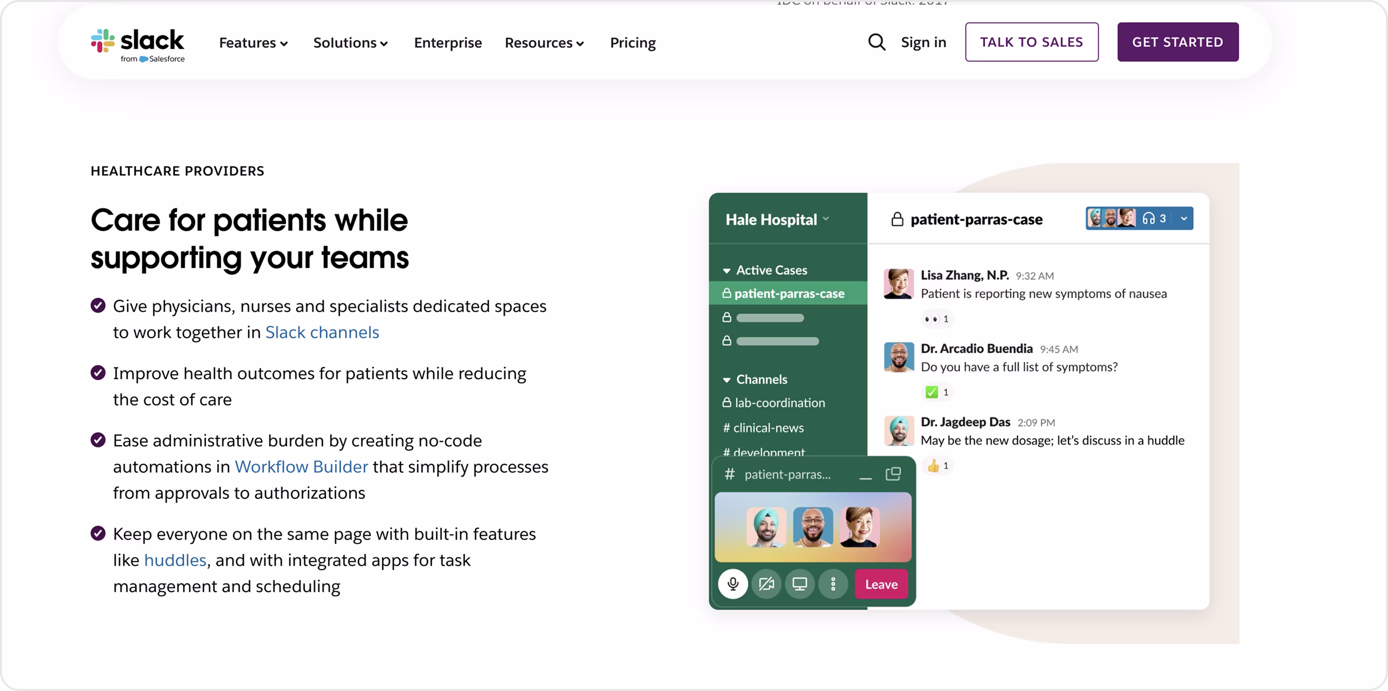Follow the Slack channels link

pos(322,332)
